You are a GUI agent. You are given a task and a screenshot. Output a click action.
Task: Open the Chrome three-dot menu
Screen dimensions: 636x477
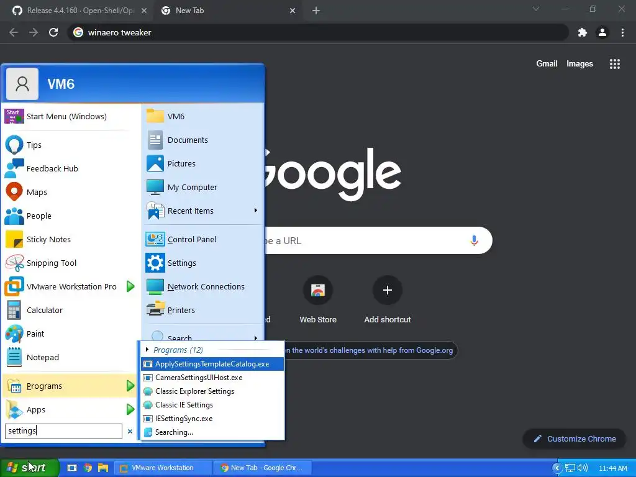tap(622, 32)
